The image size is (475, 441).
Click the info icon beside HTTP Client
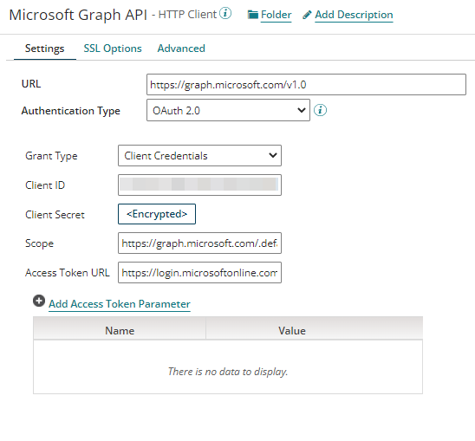[x=225, y=13]
